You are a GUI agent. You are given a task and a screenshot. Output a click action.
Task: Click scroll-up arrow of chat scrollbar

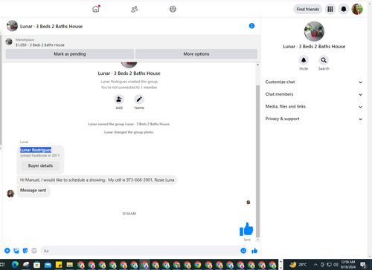(x=257, y=65)
